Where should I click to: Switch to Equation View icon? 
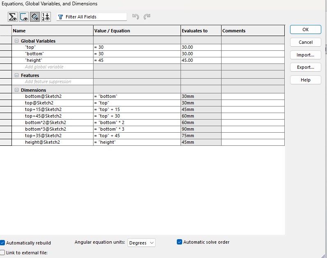coord(13,17)
